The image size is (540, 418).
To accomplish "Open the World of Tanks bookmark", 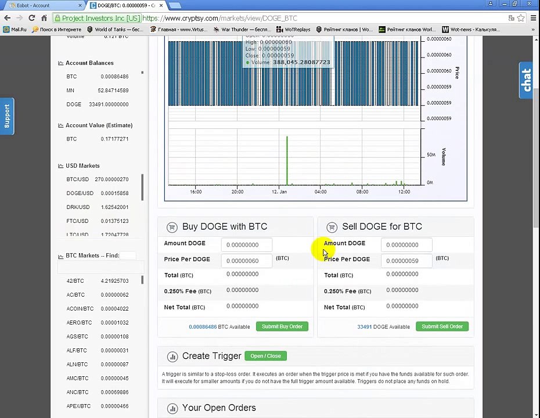I will coord(115,30).
